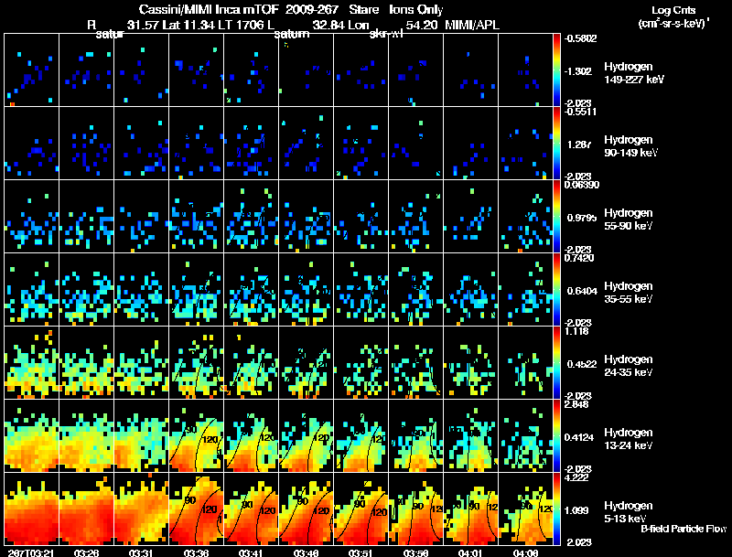This screenshot has width=732, height=557.
Task: Open the 13-24 keV panel at 03:46
Action: tap(307, 436)
